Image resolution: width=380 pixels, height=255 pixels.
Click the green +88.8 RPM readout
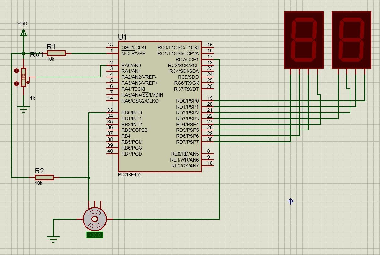pos(94,235)
